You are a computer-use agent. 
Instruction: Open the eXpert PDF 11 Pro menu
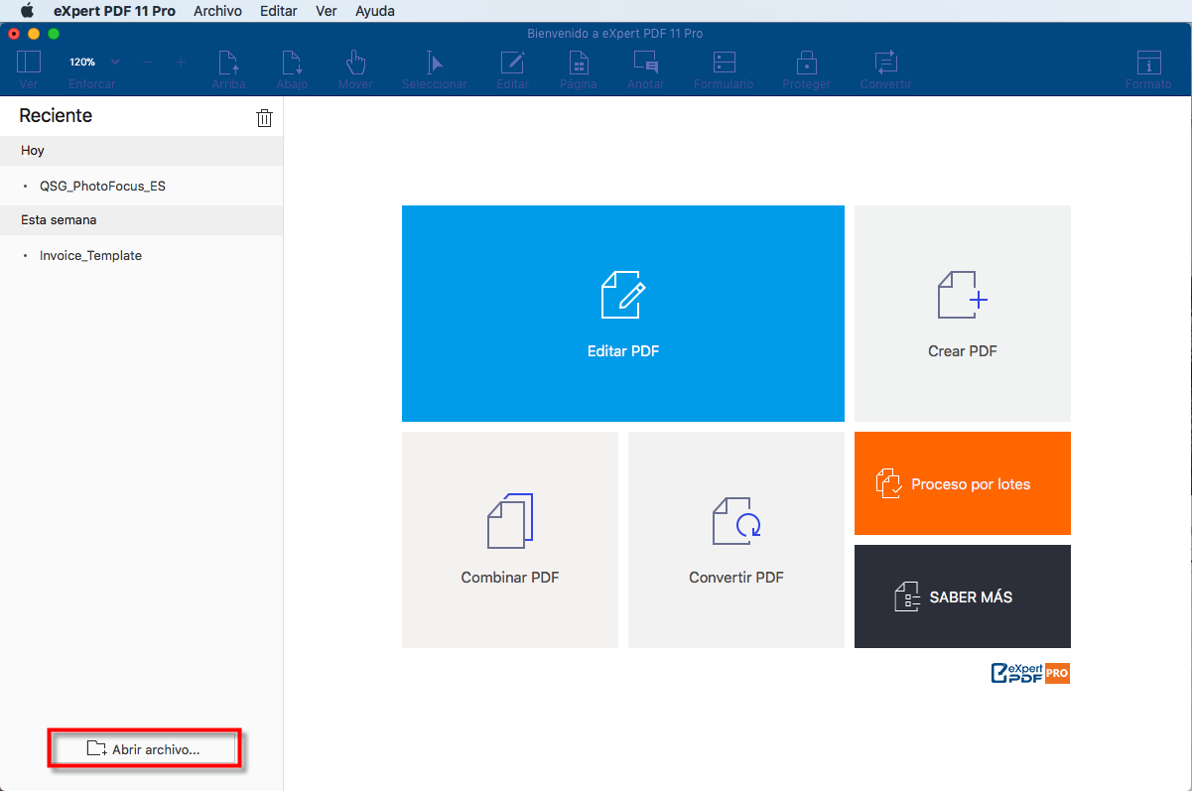pos(114,11)
